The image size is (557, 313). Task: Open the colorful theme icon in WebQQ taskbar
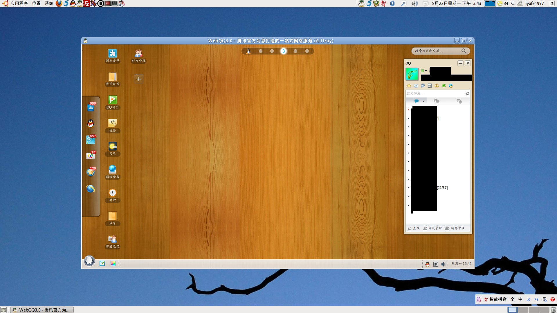pyautogui.click(x=113, y=263)
